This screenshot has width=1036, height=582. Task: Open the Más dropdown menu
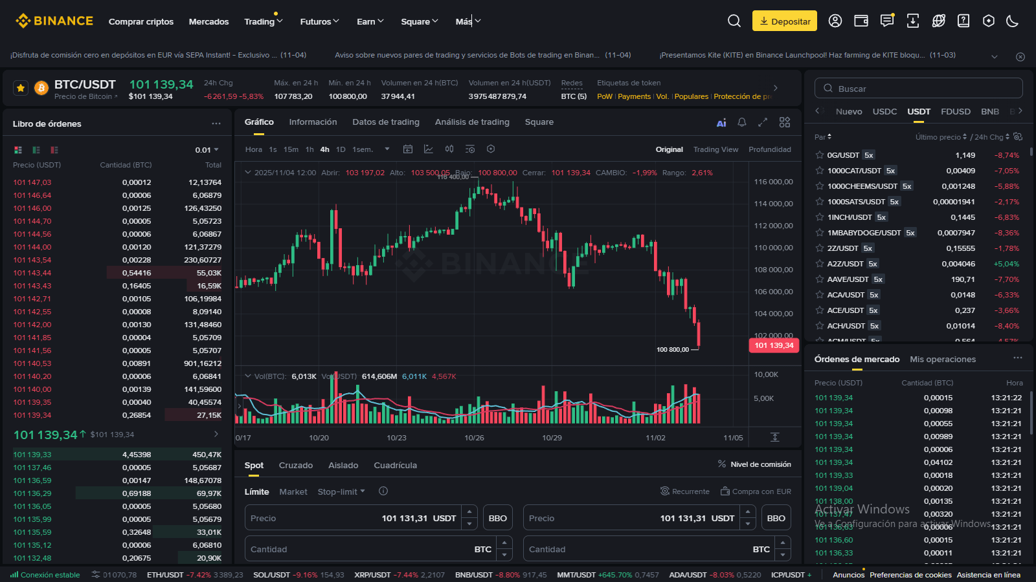(468, 21)
